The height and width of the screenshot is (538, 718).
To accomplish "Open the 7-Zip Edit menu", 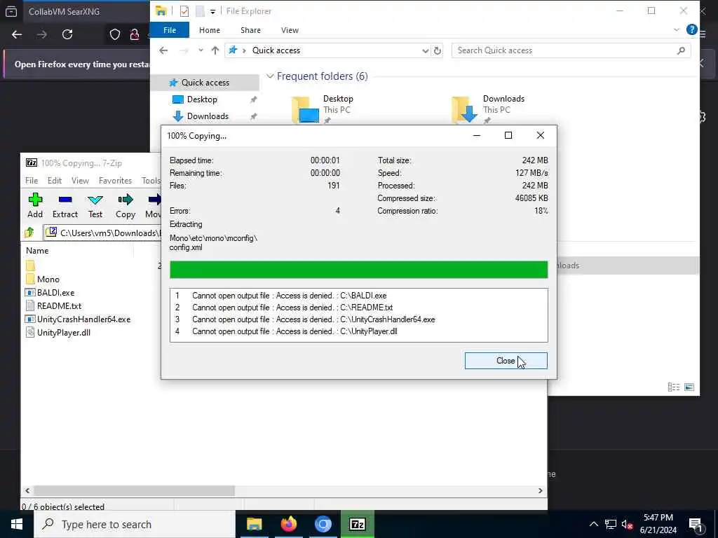I will tap(55, 181).
